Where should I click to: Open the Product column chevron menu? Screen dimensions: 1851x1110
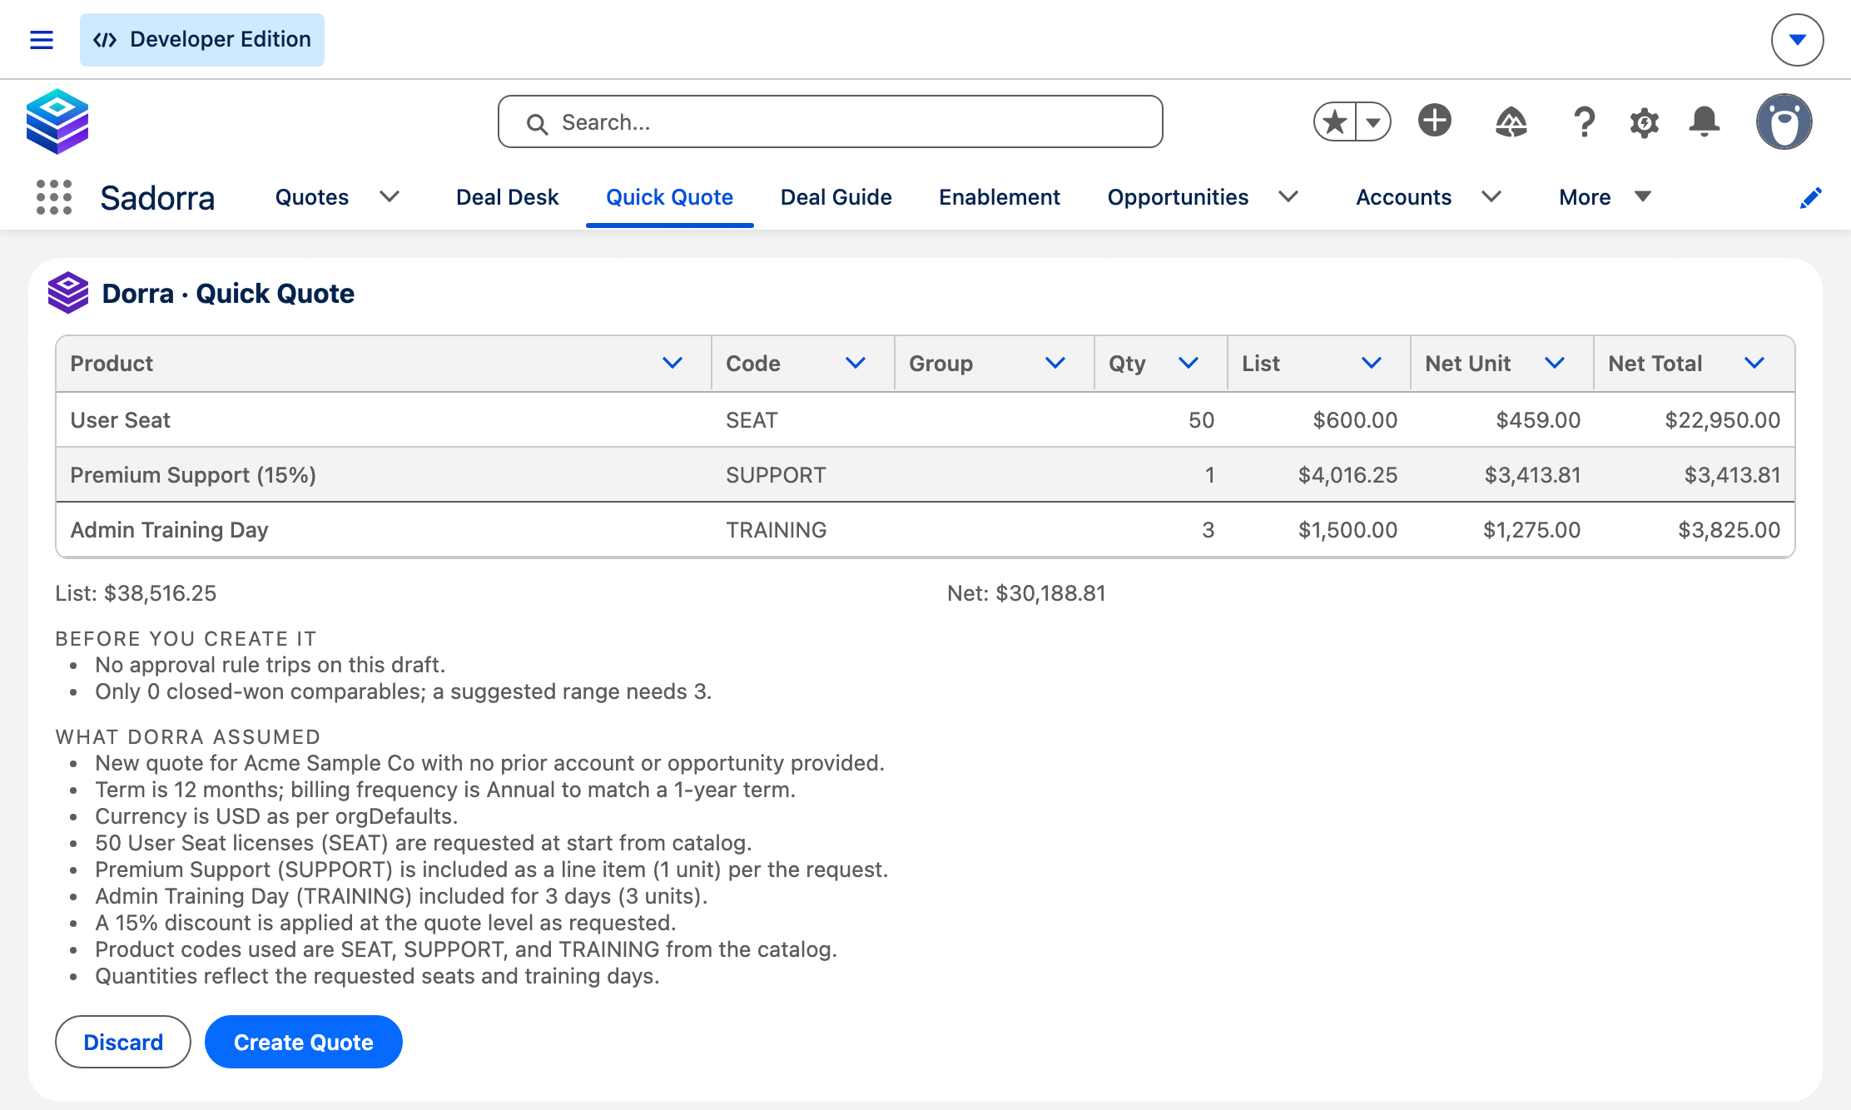(672, 363)
